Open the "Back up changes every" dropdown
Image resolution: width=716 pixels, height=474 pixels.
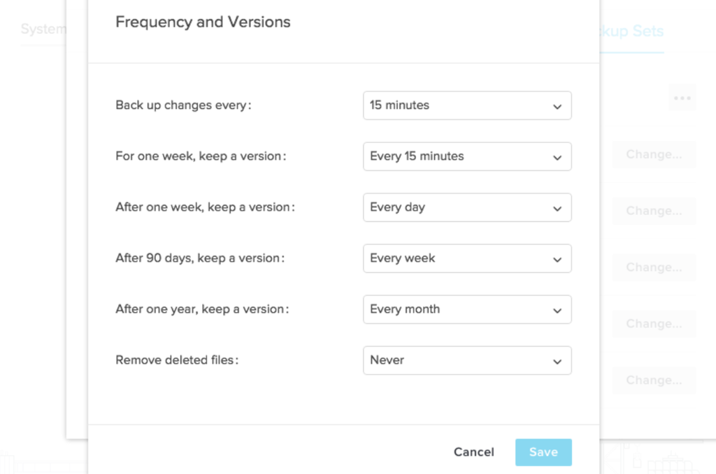tap(467, 105)
